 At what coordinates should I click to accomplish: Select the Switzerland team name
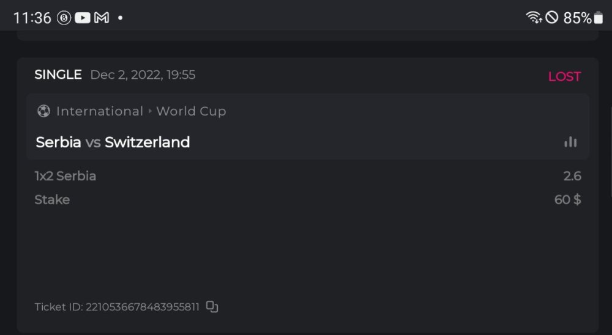click(147, 142)
